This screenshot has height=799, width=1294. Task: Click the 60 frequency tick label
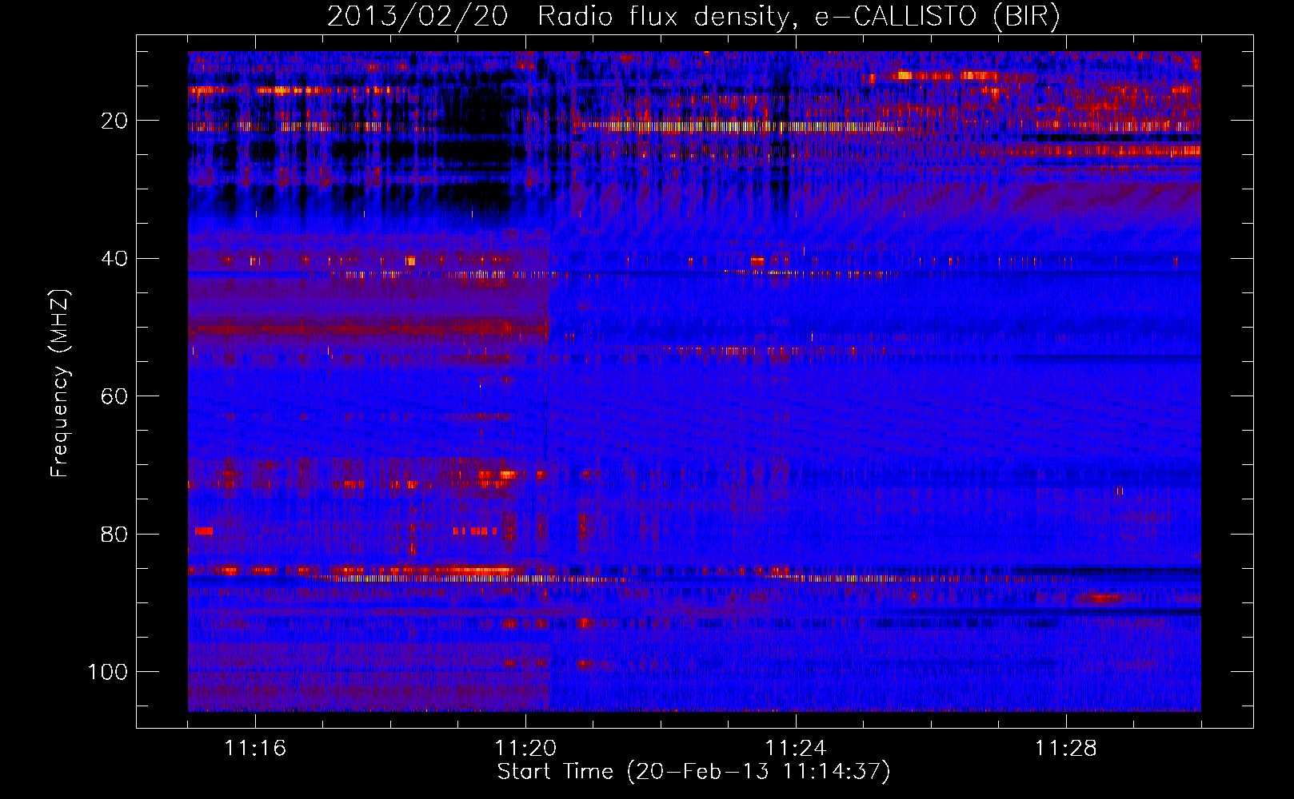pyautogui.click(x=114, y=396)
